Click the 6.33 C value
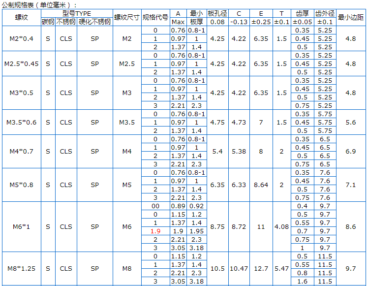This screenshot has width=367, height=286. [x=239, y=185]
